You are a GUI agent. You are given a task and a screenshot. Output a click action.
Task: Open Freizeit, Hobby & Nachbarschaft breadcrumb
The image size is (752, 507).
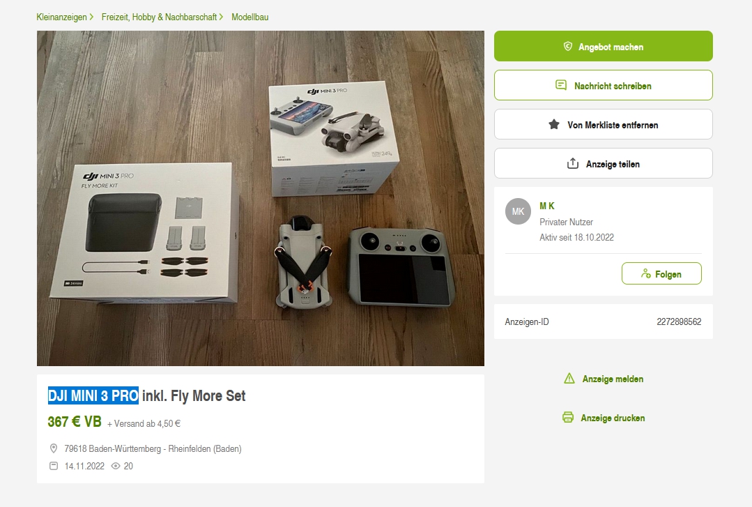[x=159, y=17]
